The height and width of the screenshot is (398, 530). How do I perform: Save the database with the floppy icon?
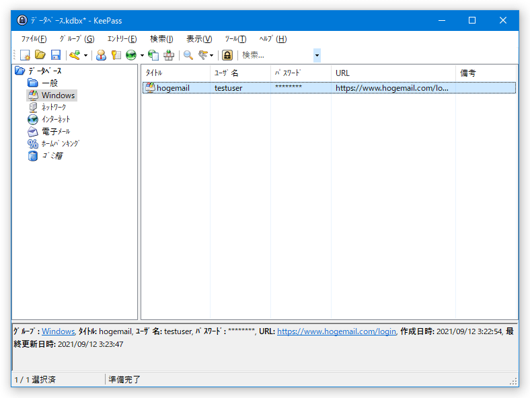pyautogui.click(x=55, y=54)
